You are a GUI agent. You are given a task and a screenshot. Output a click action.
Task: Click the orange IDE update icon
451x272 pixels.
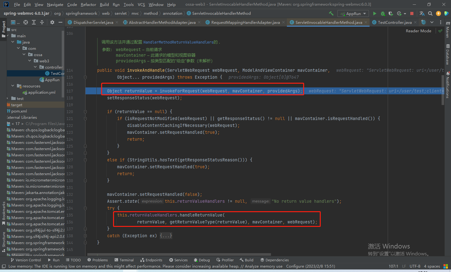(x=438, y=13)
